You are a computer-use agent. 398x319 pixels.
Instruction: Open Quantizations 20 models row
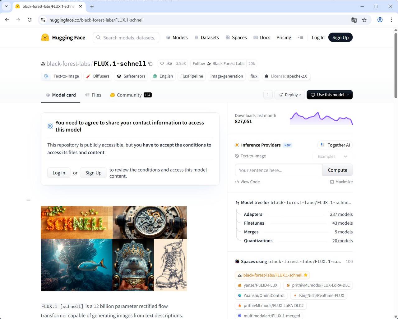(298, 240)
